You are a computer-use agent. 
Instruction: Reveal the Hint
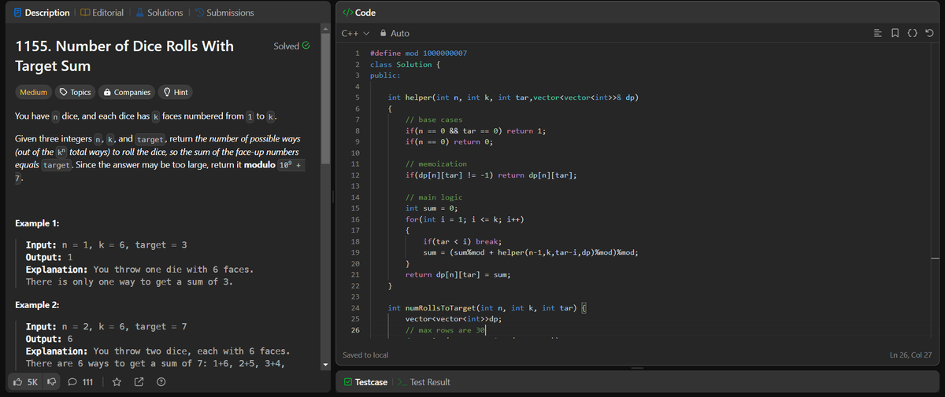coord(175,92)
